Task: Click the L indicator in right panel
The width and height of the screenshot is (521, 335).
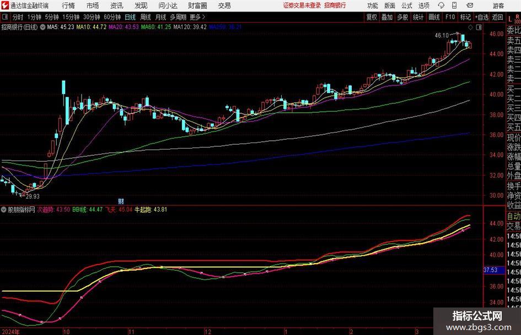Action: [x=510, y=19]
